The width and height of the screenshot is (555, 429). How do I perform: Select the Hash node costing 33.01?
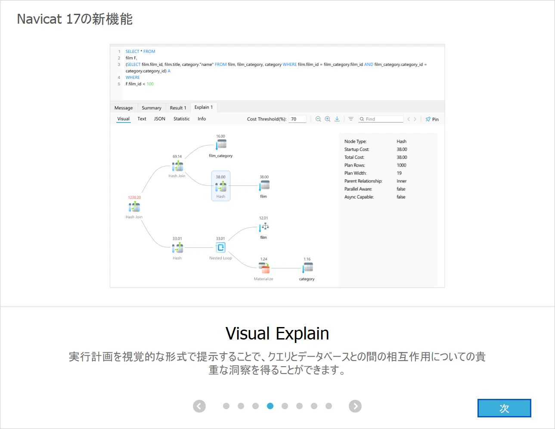177,248
